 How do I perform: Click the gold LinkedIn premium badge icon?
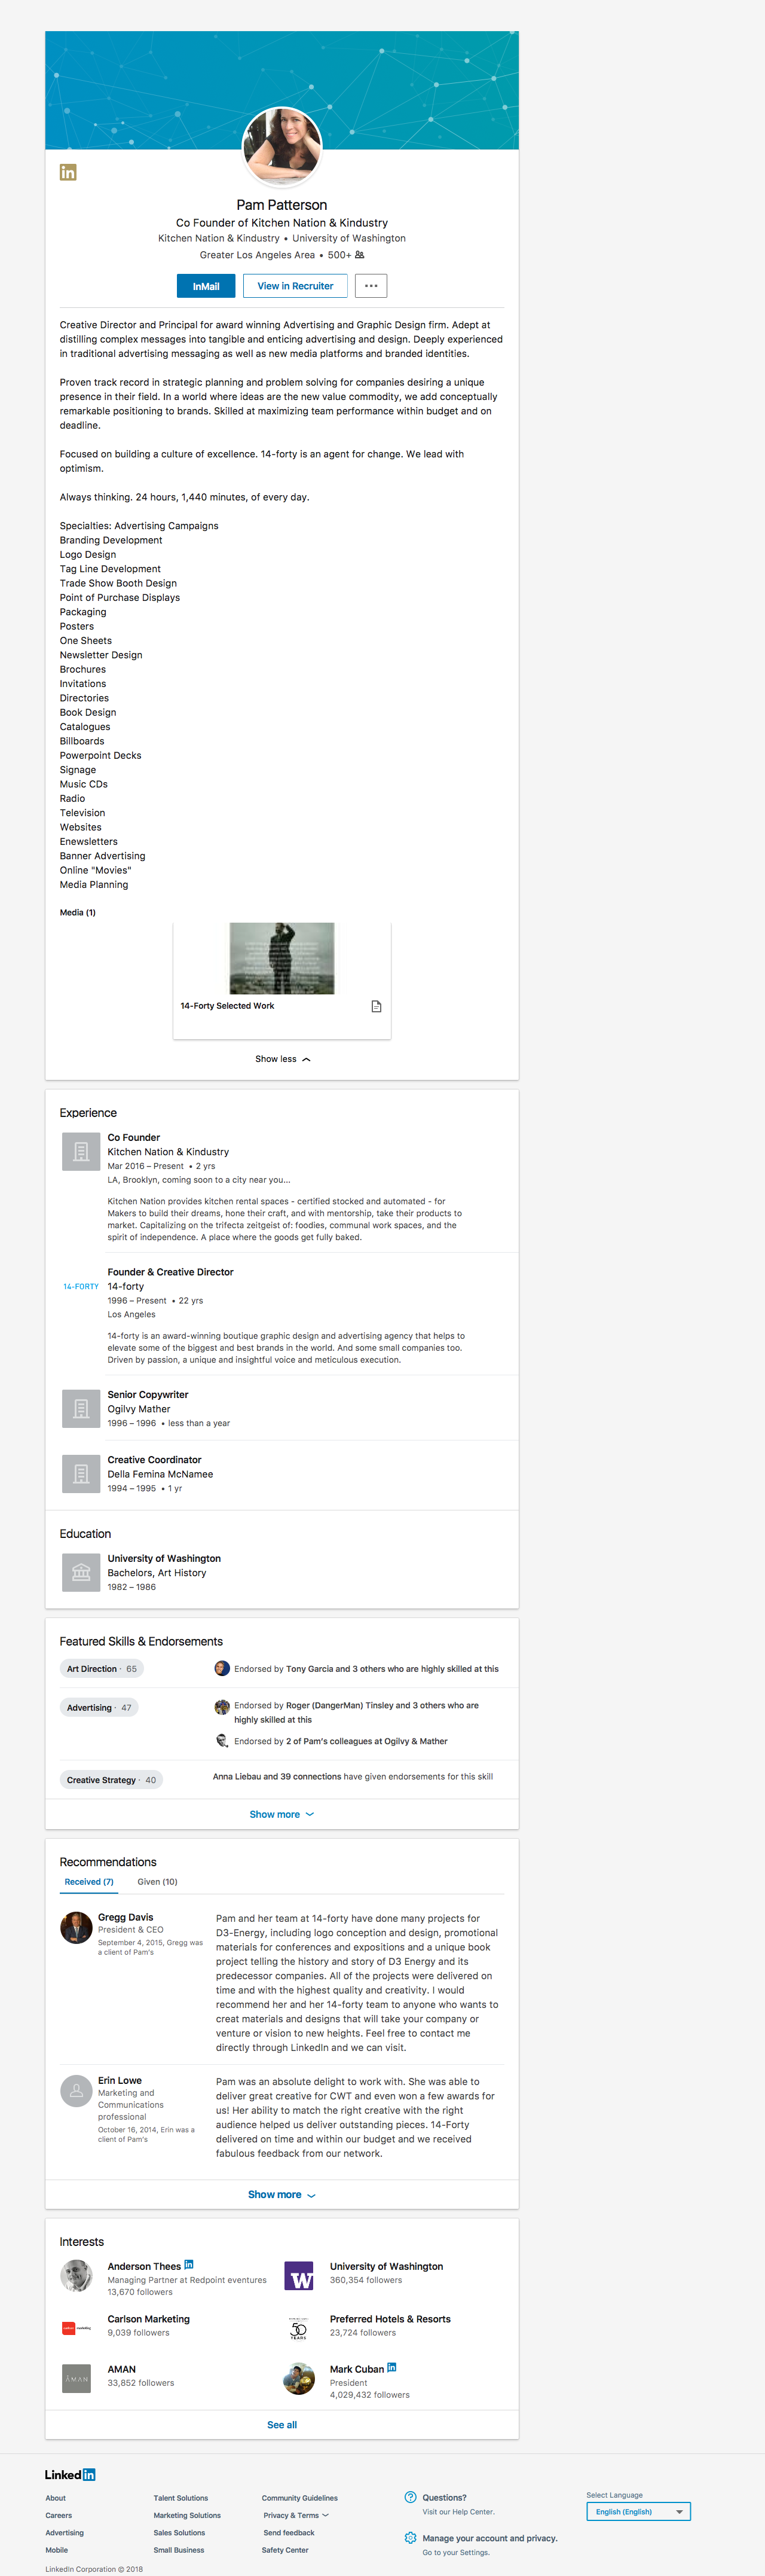[x=68, y=172]
